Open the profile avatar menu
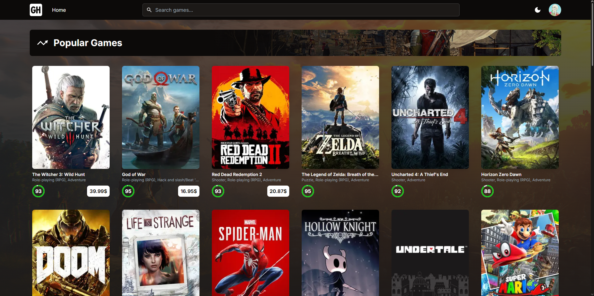 coord(555,10)
